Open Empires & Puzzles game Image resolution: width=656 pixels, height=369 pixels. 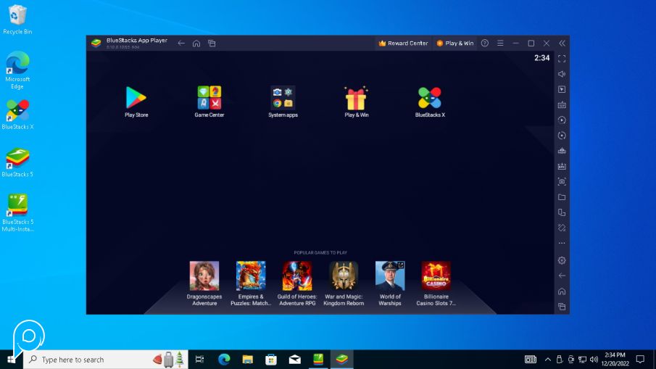[x=251, y=283]
